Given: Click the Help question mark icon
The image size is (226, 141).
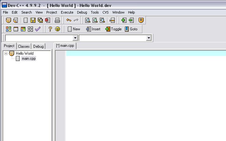Looking at the screenshot, I should tap(50, 29).
